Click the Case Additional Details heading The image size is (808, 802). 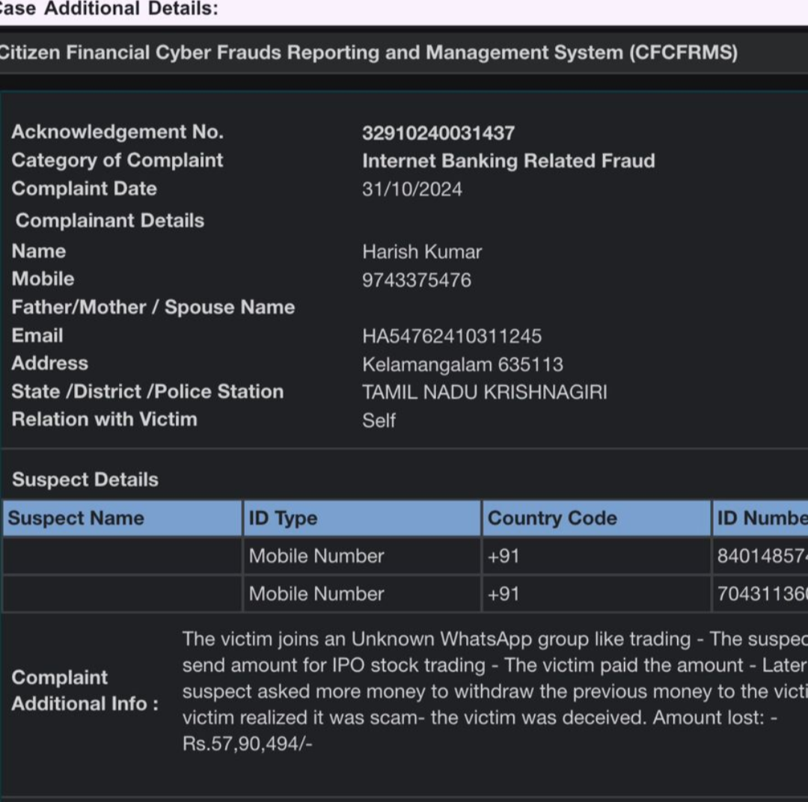tap(109, 9)
